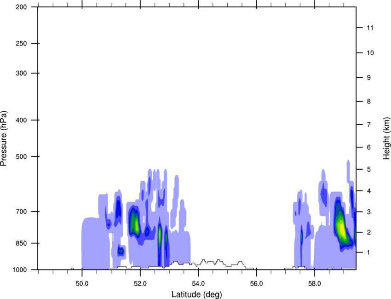The image size is (391, 299).
Task: Click the small green blob near 51.3 latitude
Action: coord(121,251)
